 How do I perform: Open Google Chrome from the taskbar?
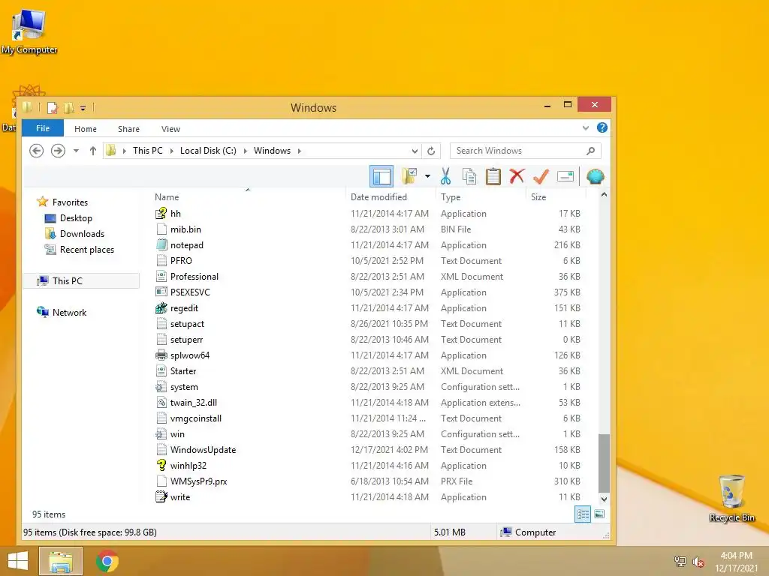point(107,561)
